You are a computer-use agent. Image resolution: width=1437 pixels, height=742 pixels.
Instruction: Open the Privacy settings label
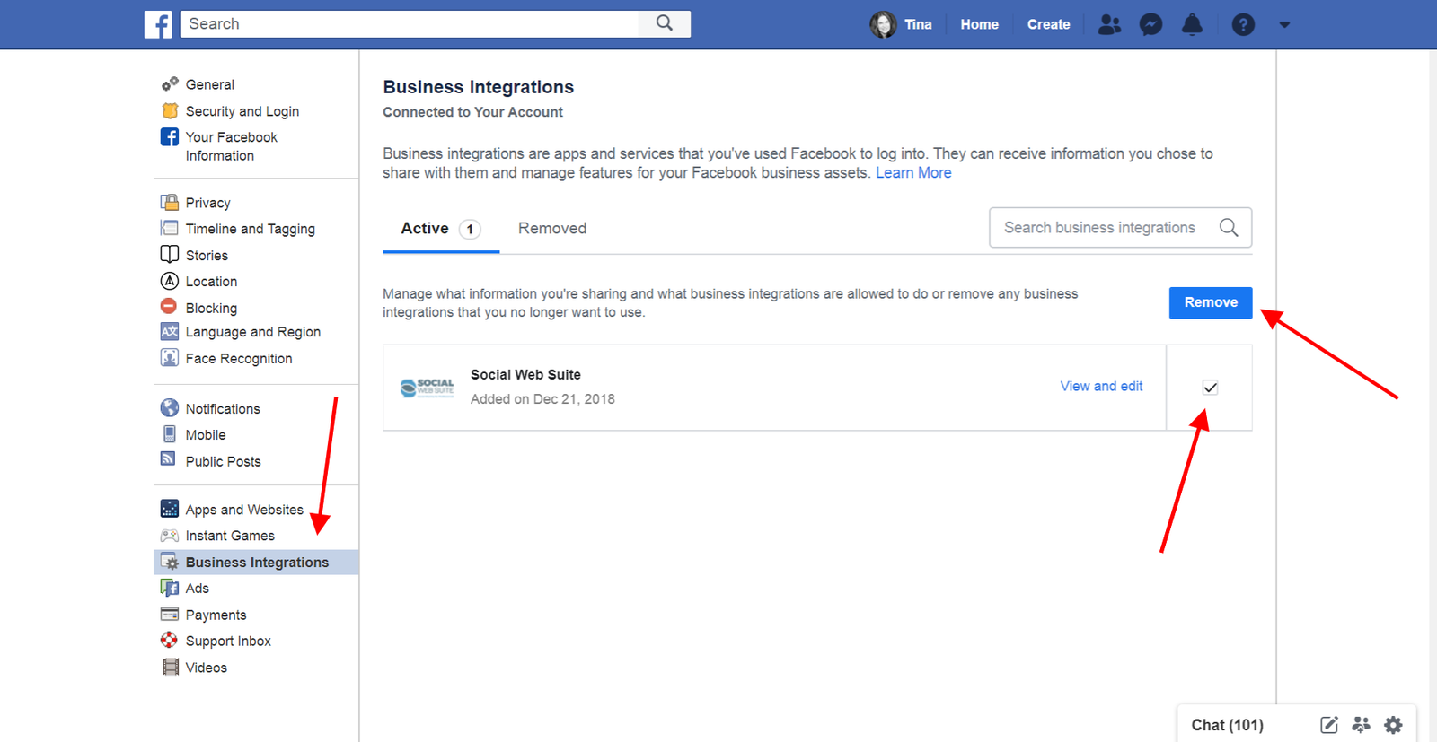coord(207,203)
